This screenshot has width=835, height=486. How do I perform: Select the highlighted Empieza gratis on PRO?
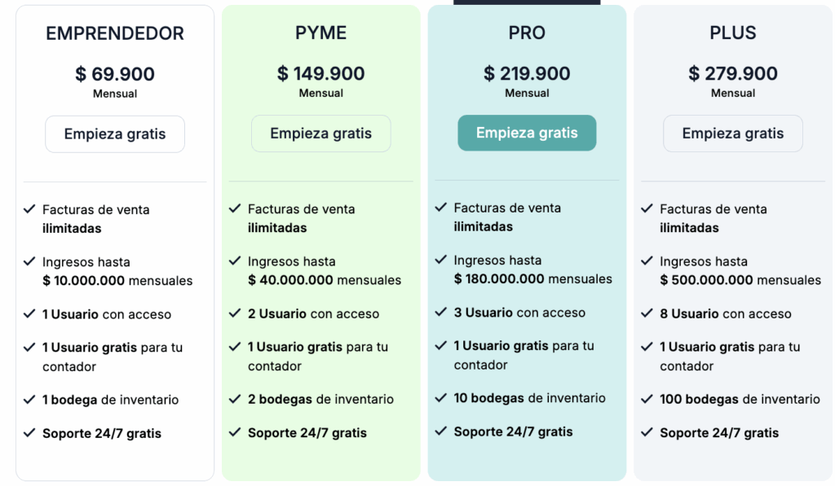click(527, 133)
